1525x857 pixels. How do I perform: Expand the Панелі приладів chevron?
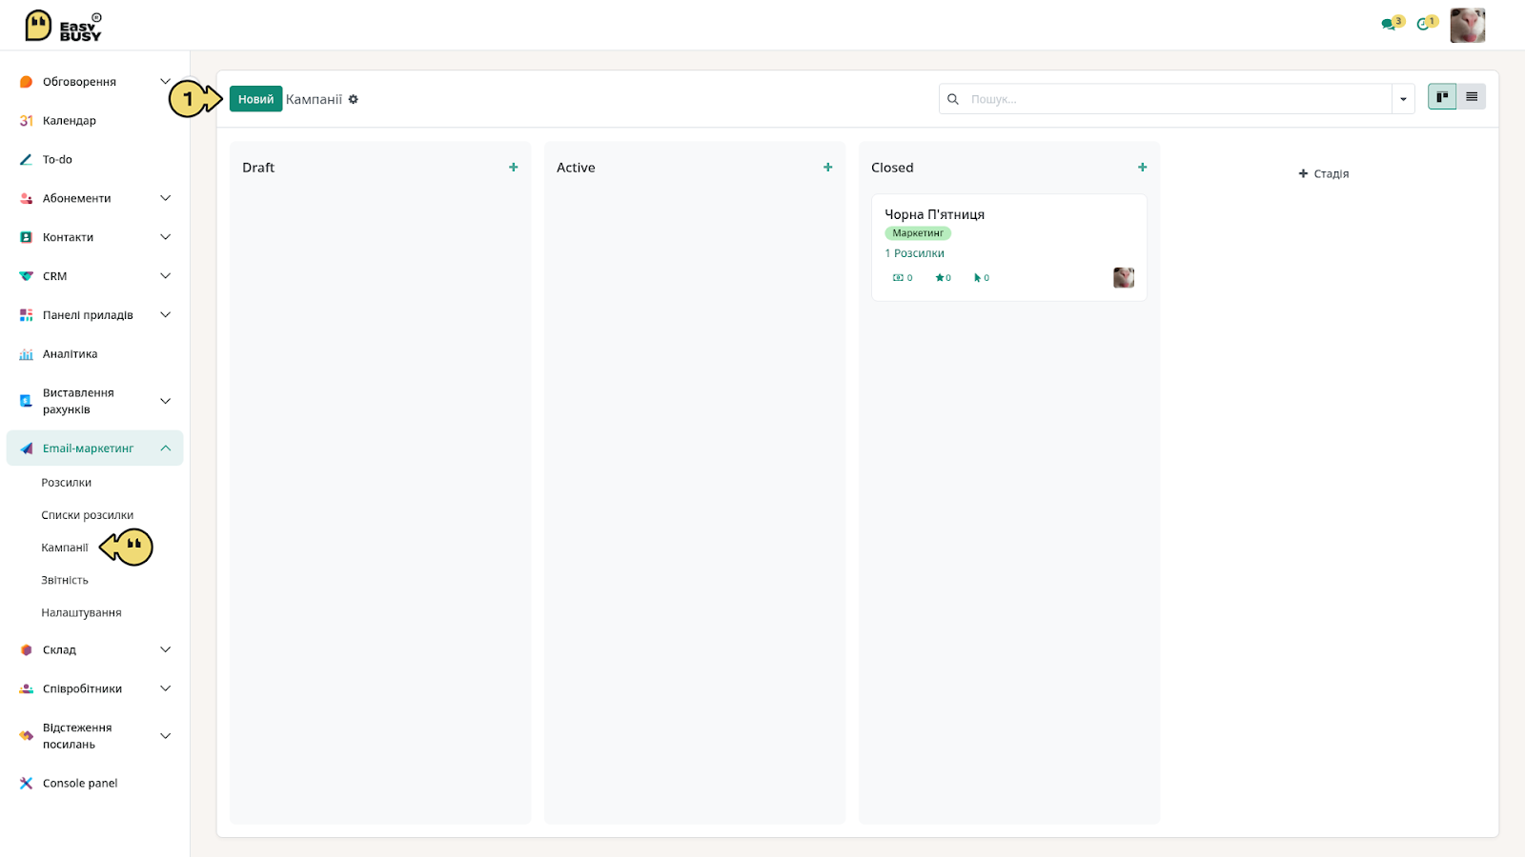click(165, 315)
